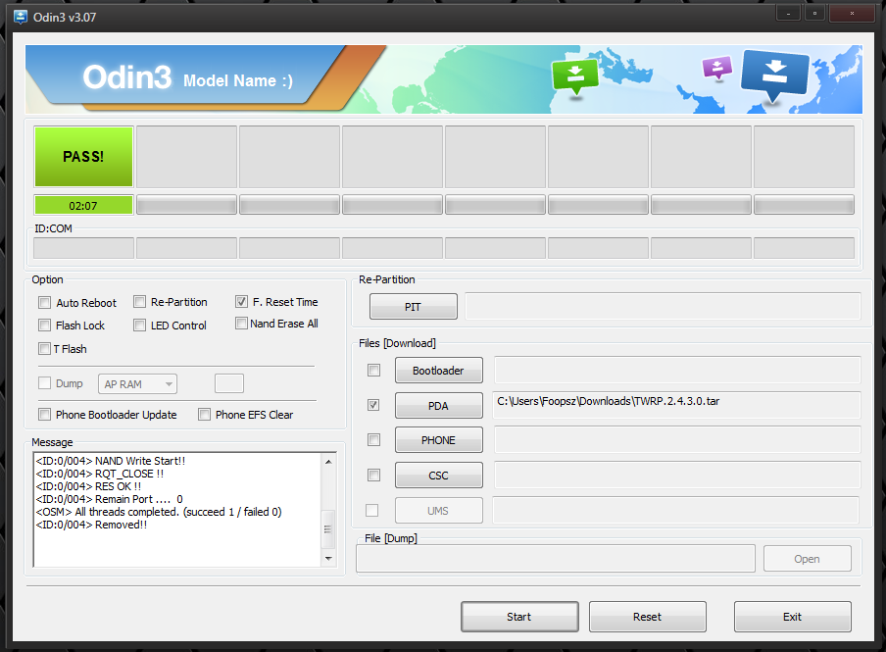Click the green PASS! status box
Image resolution: width=886 pixels, height=652 pixels.
point(83,157)
